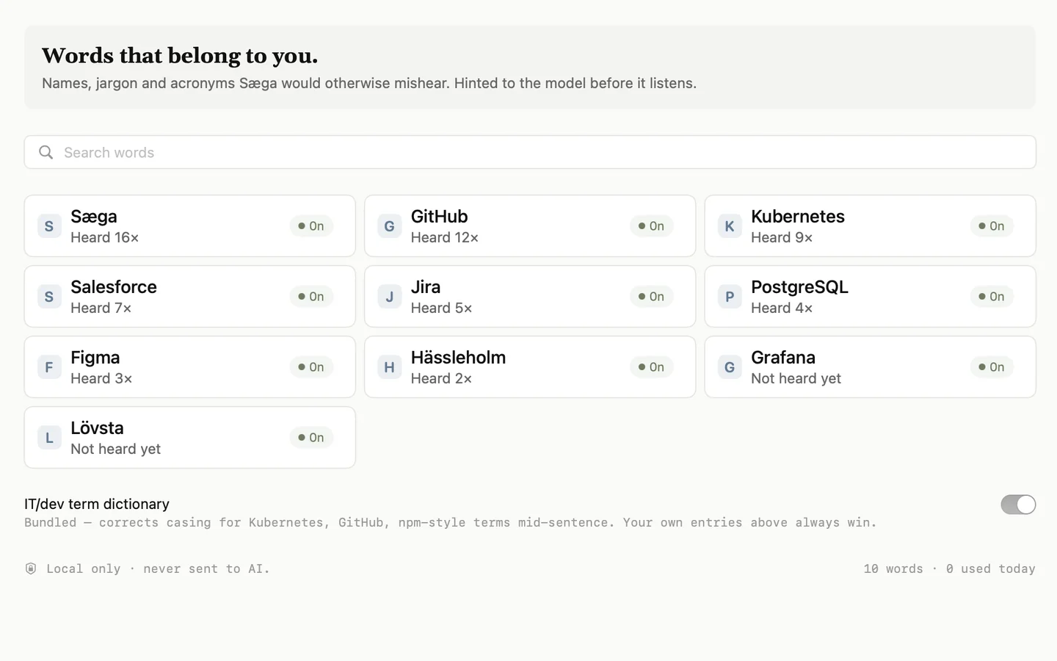The width and height of the screenshot is (1057, 661).
Task: Click the 'Heard 2×' count
Action: pos(441,379)
